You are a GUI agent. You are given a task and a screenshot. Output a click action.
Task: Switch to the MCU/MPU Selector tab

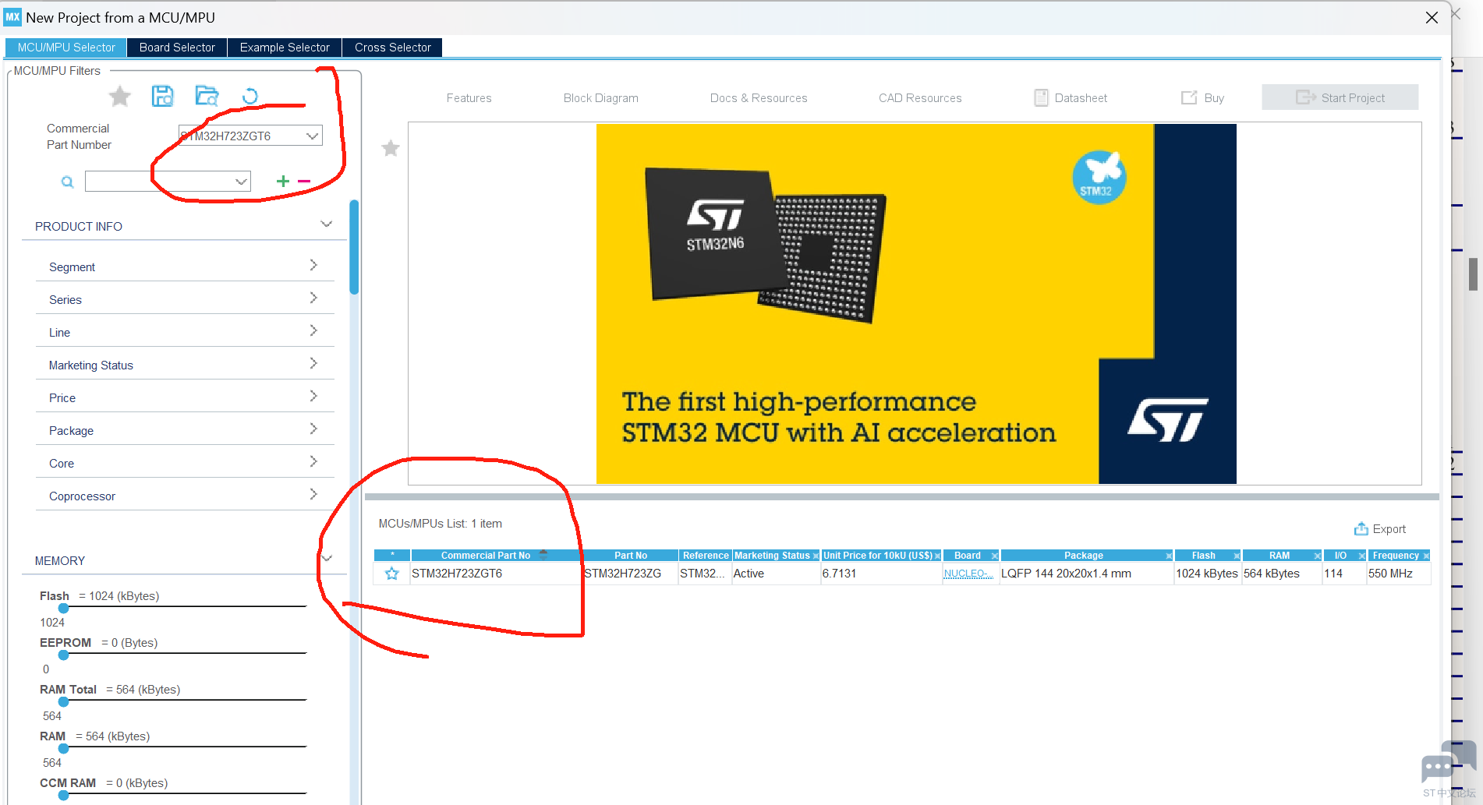coord(66,48)
